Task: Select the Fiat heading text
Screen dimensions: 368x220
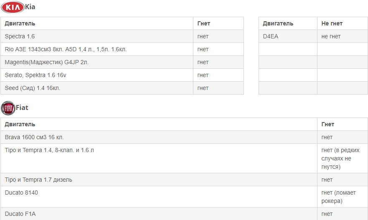Action: (x=22, y=107)
